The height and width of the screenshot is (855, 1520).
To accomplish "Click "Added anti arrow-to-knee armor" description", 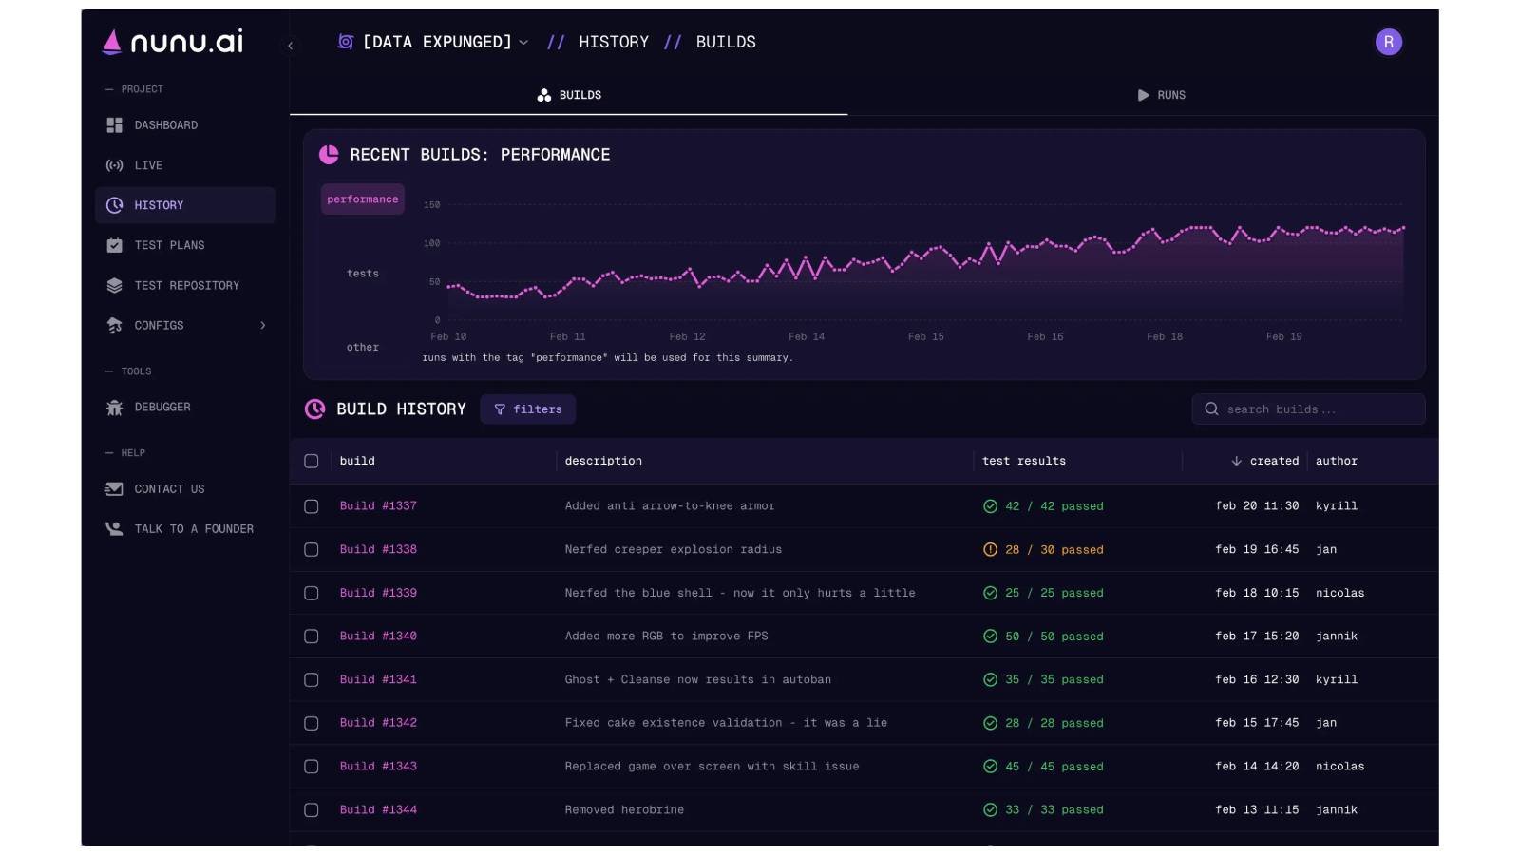I will point(670,506).
